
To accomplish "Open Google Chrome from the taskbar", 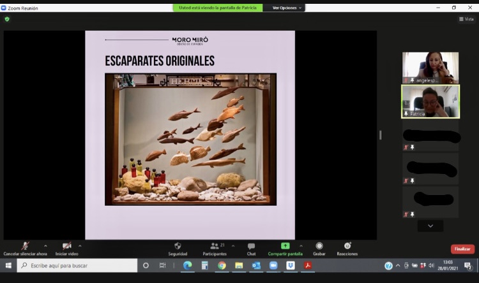I will (222, 265).
